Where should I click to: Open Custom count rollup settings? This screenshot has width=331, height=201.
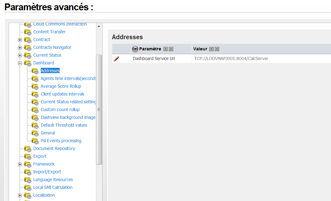coord(60,110)
